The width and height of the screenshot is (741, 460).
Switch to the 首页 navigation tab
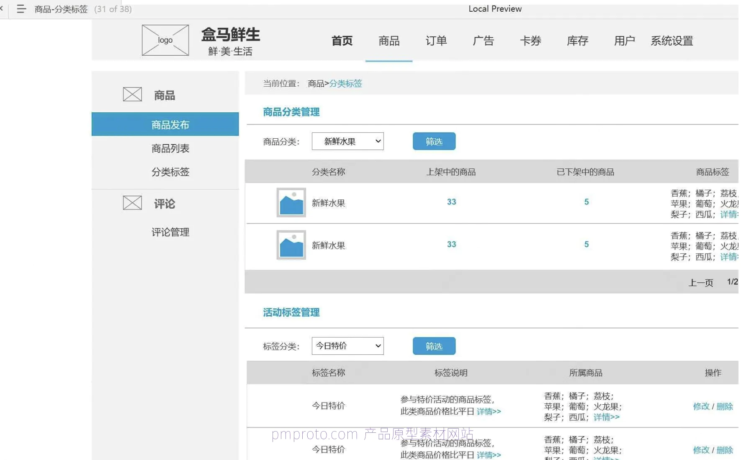(342, 41)
